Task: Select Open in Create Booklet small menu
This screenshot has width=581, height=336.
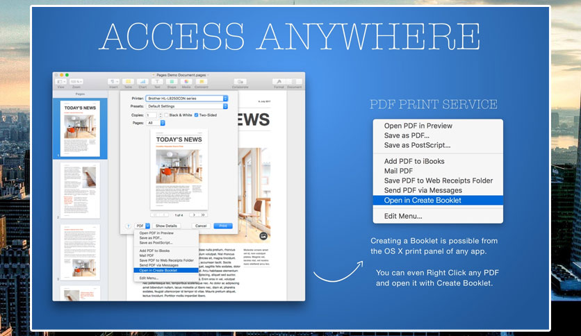Action: pyautogui.click(x=166, y=270)
